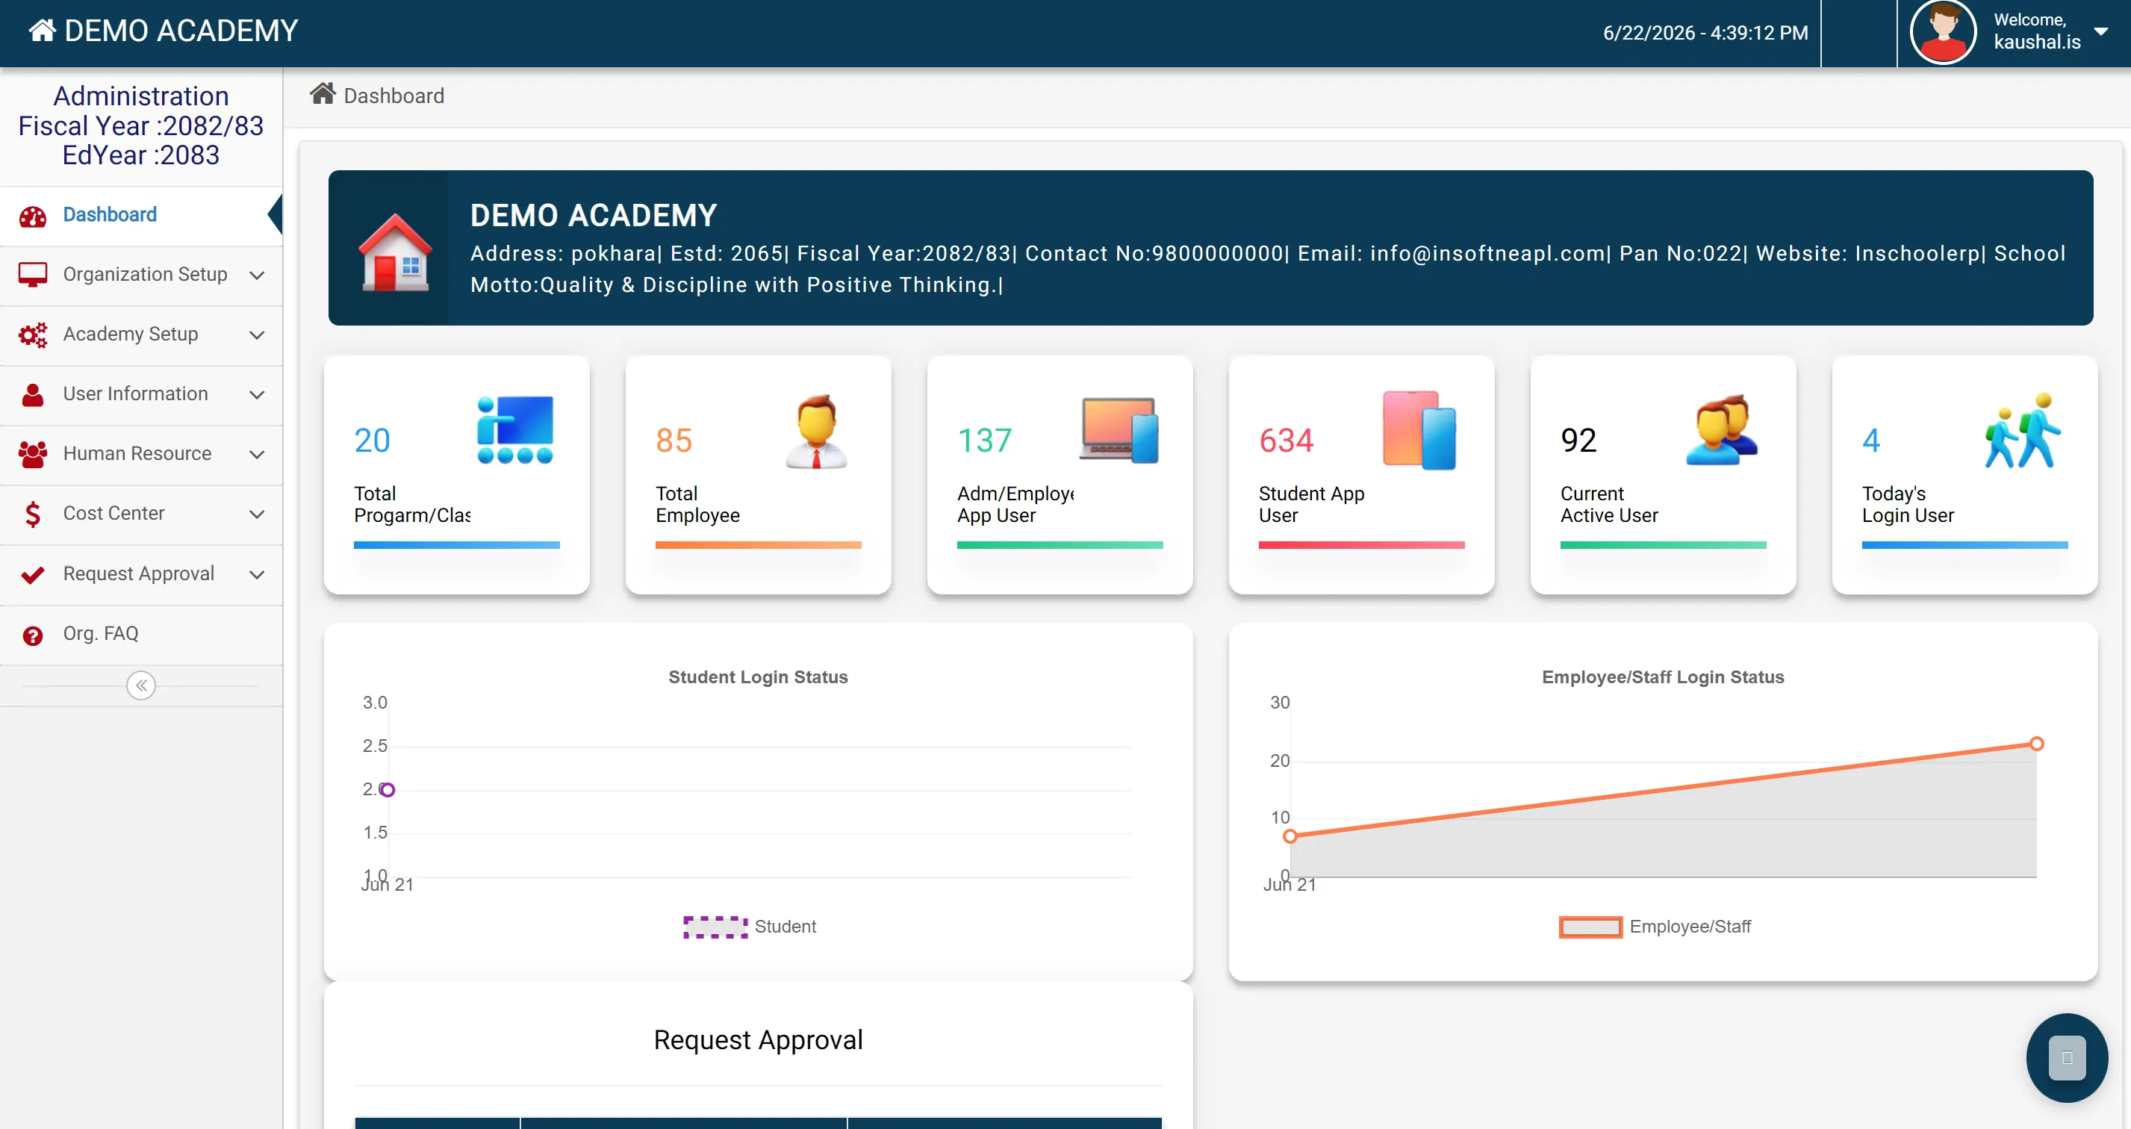
Task: Click the orange bar under Total Employee card
Action: 758,545
